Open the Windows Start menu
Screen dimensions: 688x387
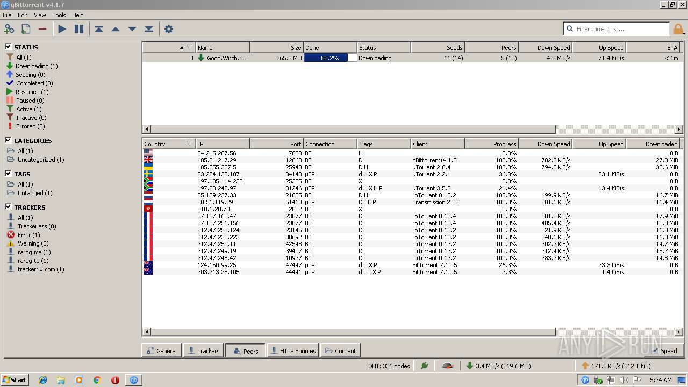15,379
